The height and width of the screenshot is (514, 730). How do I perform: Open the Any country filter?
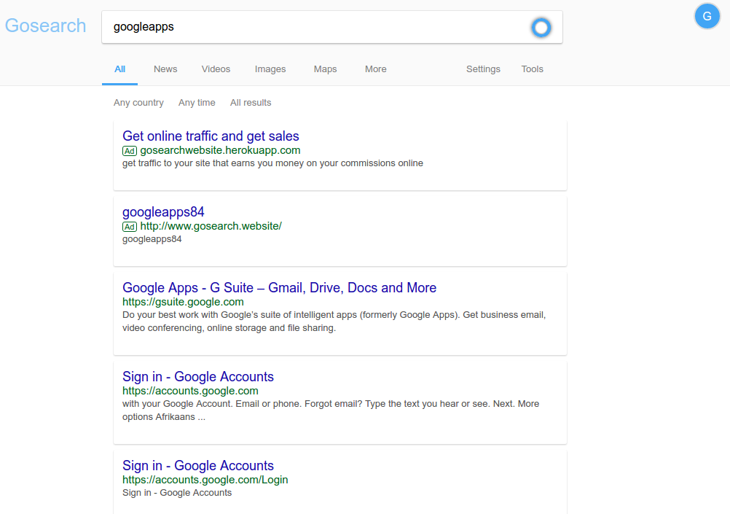click(138, 103)
